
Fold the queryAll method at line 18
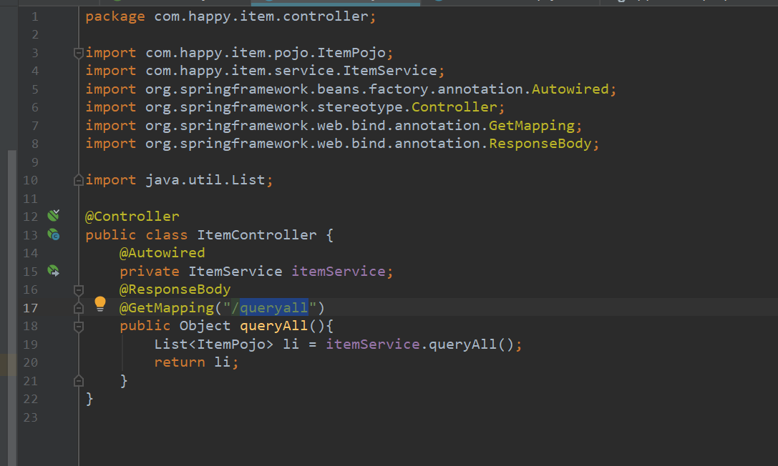pyautogui.click(x=78, y=327)
